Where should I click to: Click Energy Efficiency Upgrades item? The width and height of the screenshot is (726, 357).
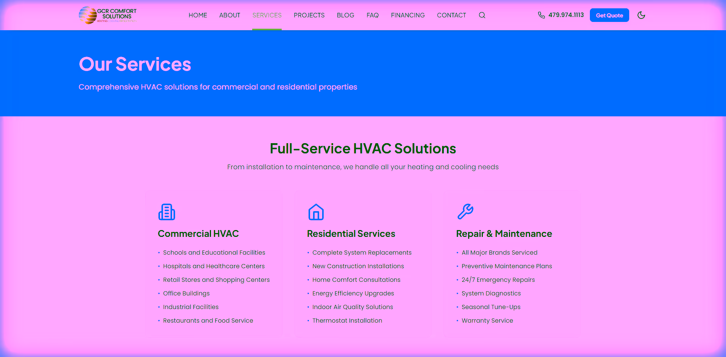(353, 293)
